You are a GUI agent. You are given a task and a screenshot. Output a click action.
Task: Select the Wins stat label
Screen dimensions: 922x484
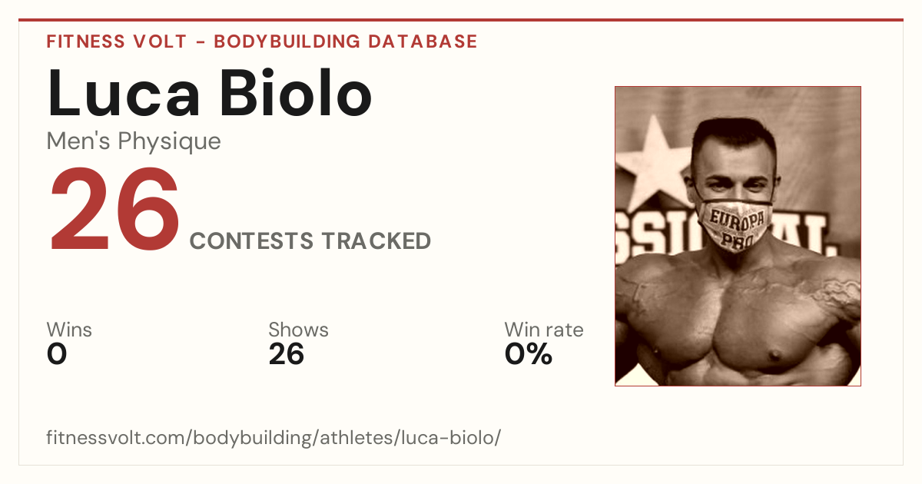[x=69, y=330]
